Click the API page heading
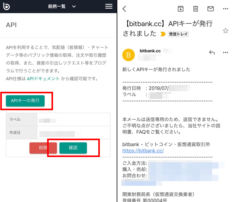This screenshot has width=234, height=202. [11, 25]
